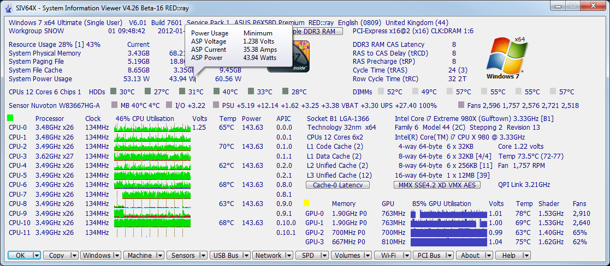Open the Wi-Fi menu button
The width and height of the screenshot is (610, 266).
(x=388, y=255)
